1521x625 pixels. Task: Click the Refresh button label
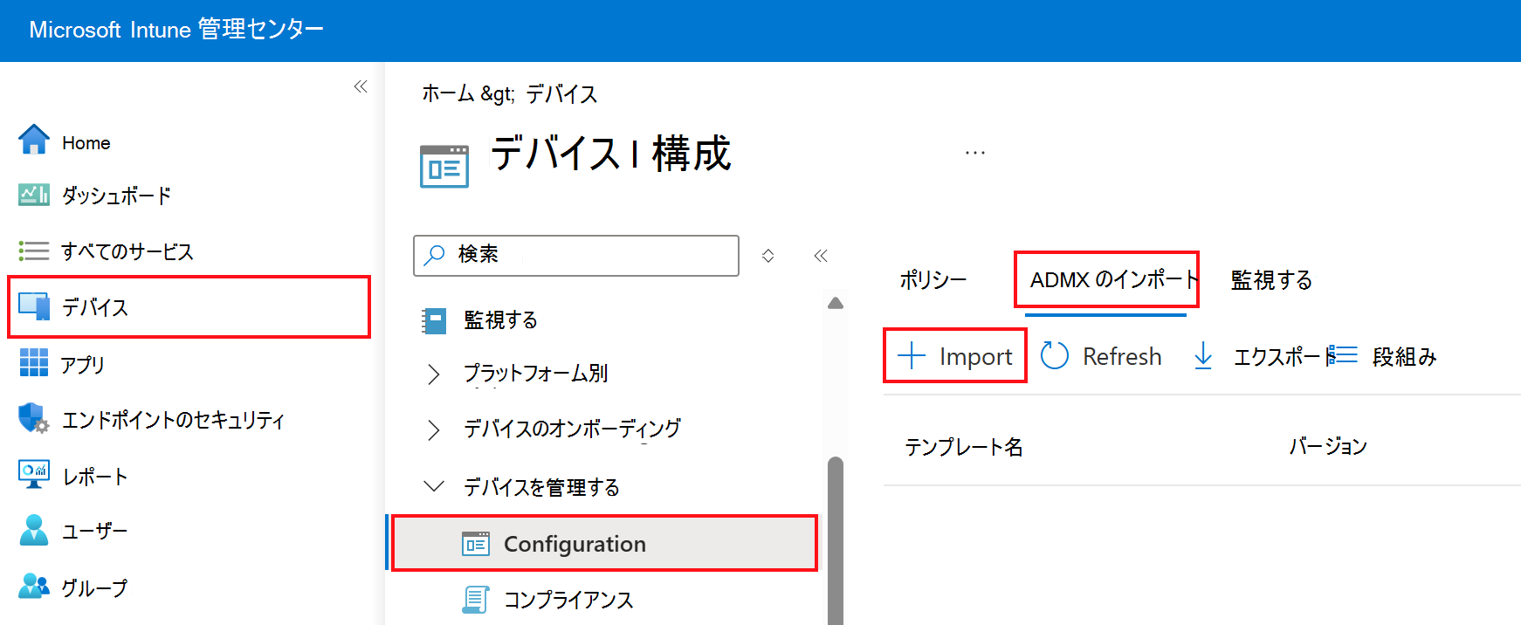pyautogui.click(x=1122, y=357)
